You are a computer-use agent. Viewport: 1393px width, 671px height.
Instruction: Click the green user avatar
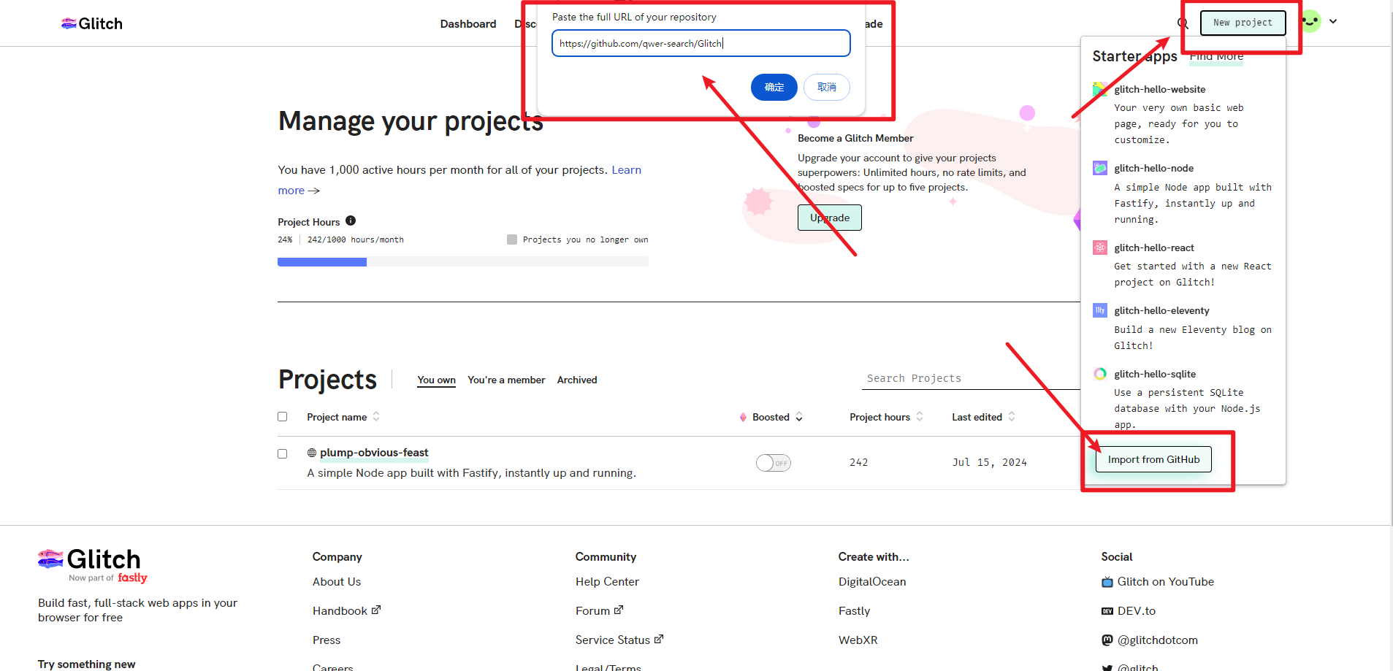(x=1311, y=21)
